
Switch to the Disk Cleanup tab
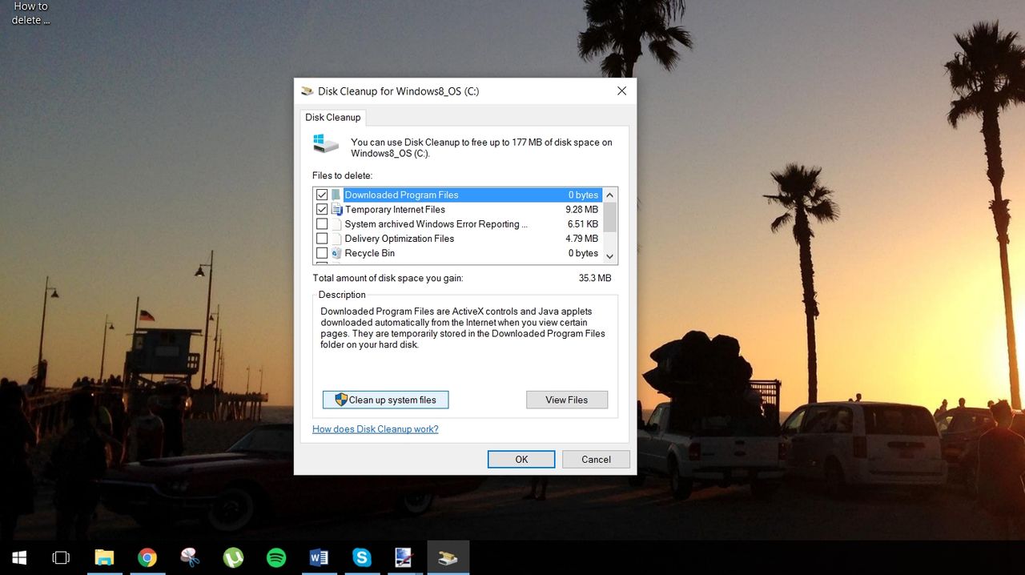[332, 117]
